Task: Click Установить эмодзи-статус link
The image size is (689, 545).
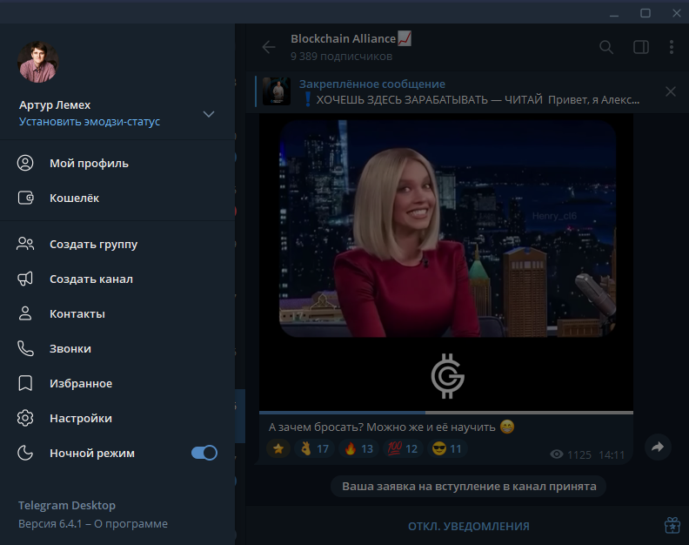Action: click(90, 121)
